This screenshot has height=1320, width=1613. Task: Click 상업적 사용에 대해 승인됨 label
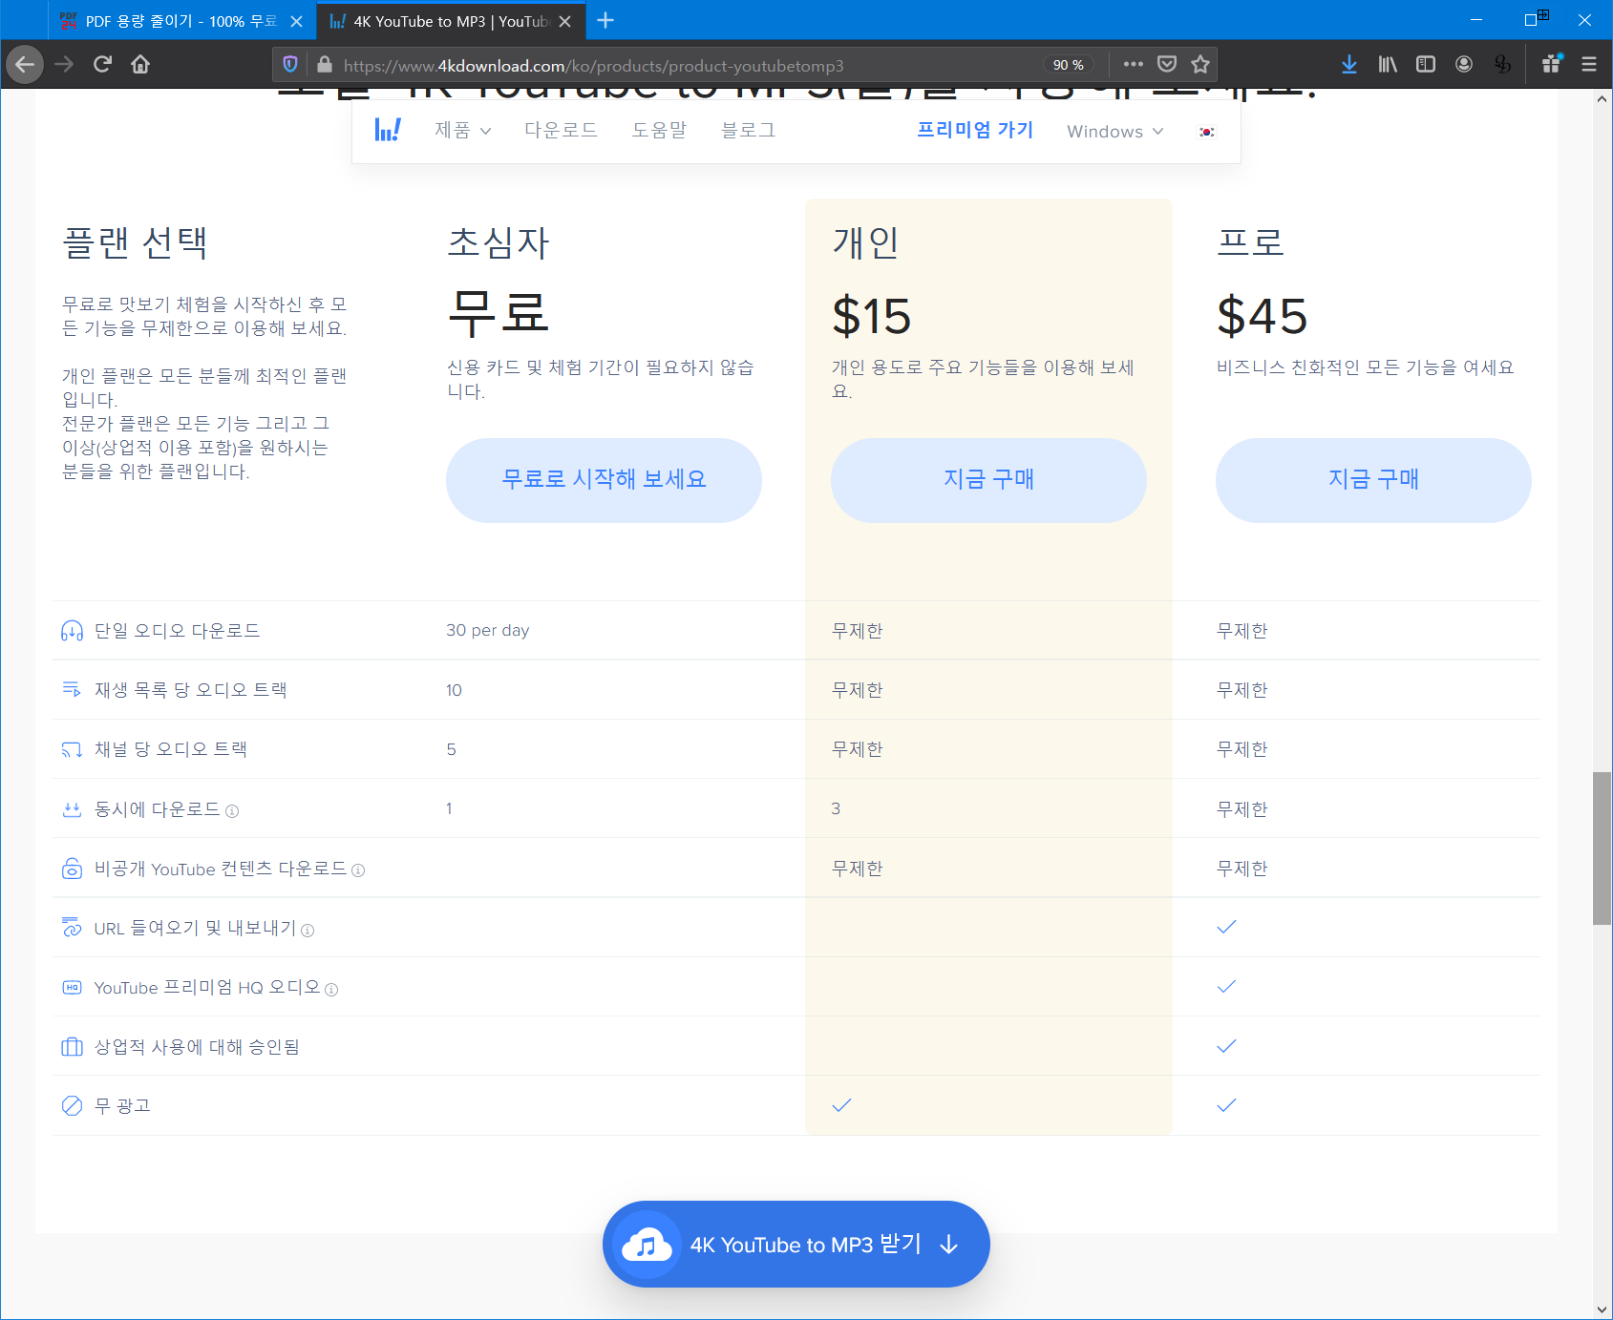click(x=197, y=1047)
